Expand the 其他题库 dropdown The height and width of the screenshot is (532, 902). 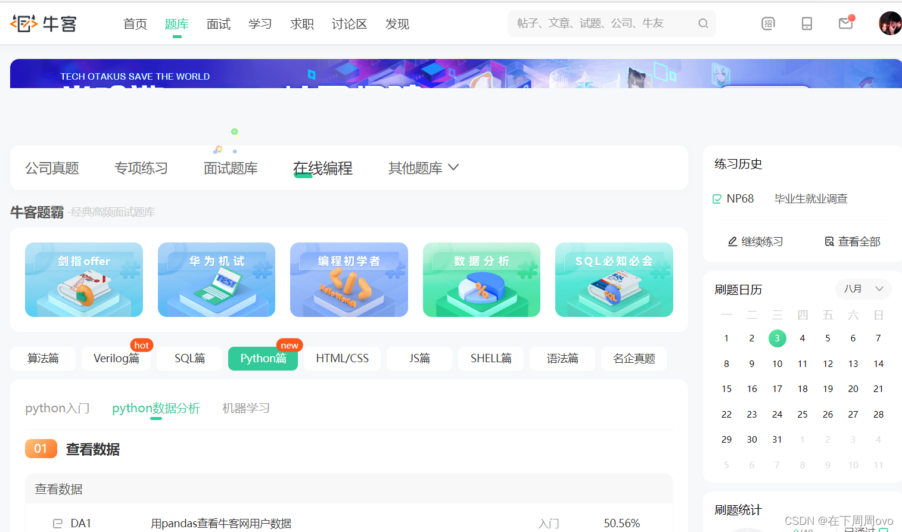(423, 167)
